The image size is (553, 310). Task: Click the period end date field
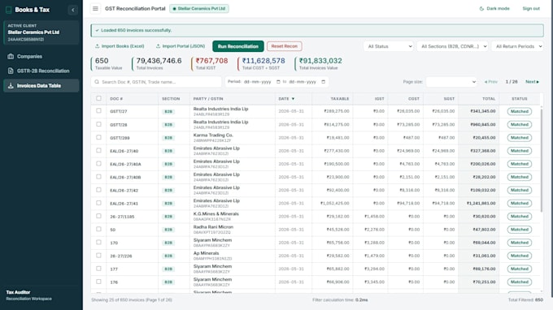coord(307,82)
